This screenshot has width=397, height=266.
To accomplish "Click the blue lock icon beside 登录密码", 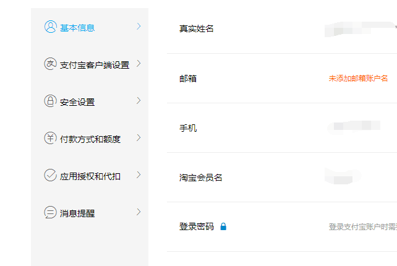I will pyautogui.click(x=223, y=226).
